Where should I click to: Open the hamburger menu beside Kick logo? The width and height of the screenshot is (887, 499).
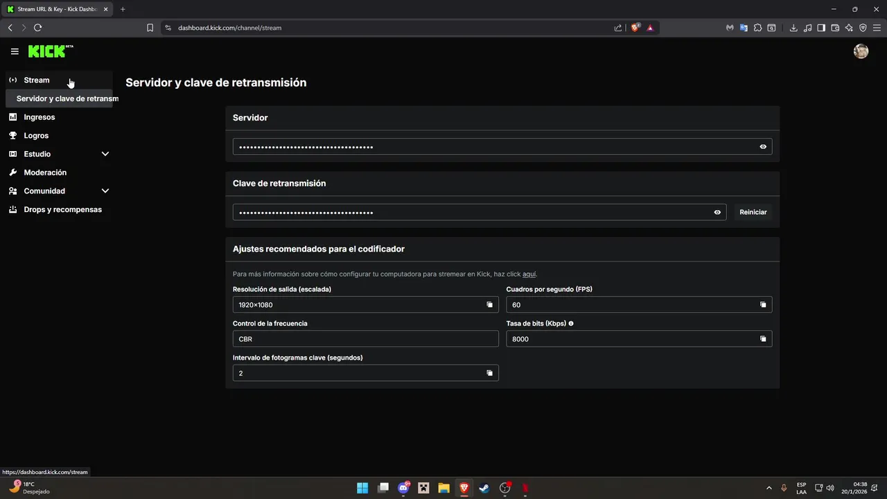click(x=15, y=51)
